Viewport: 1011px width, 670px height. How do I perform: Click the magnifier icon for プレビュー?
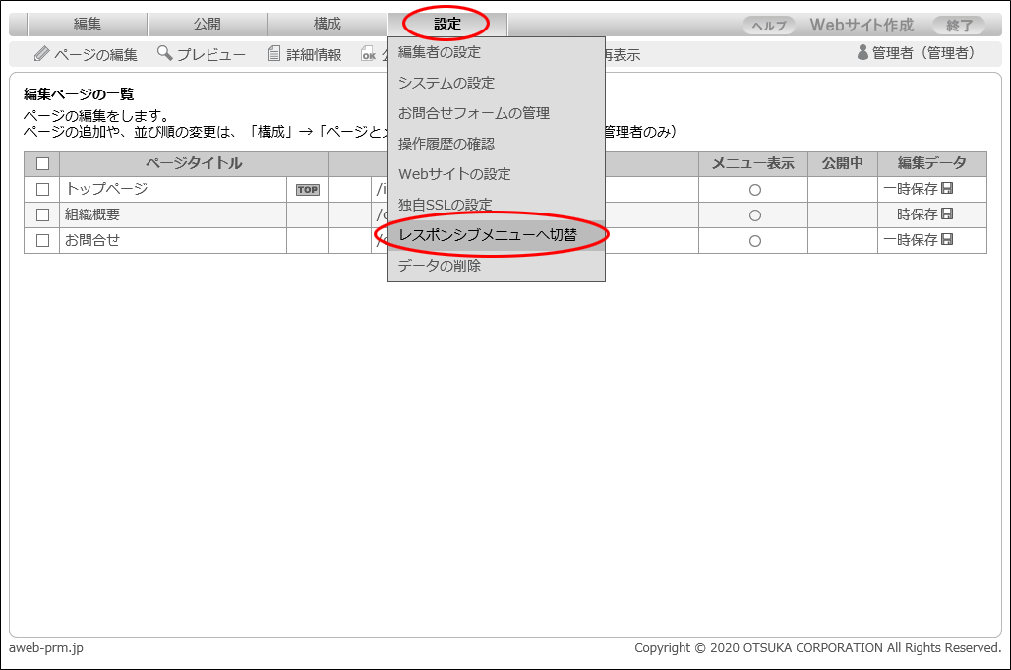[164, 53]
